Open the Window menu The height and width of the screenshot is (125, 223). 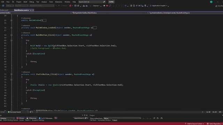[x=67, y=2]
